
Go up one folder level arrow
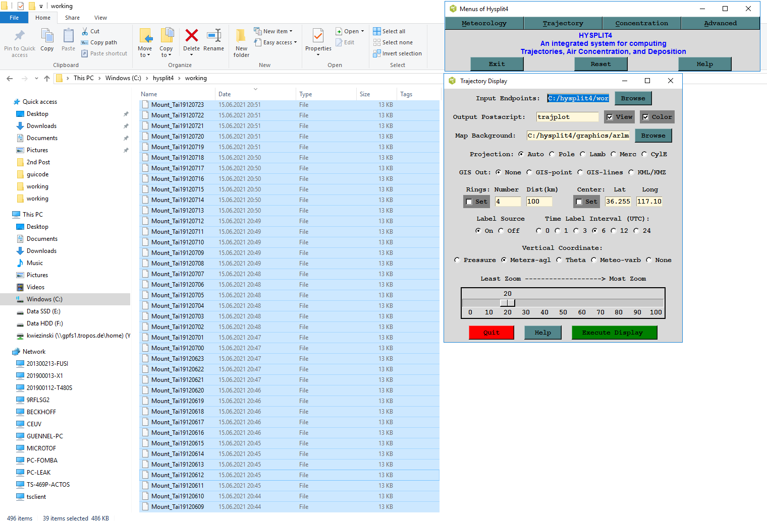pyautogui.click(x=47, y=78)
